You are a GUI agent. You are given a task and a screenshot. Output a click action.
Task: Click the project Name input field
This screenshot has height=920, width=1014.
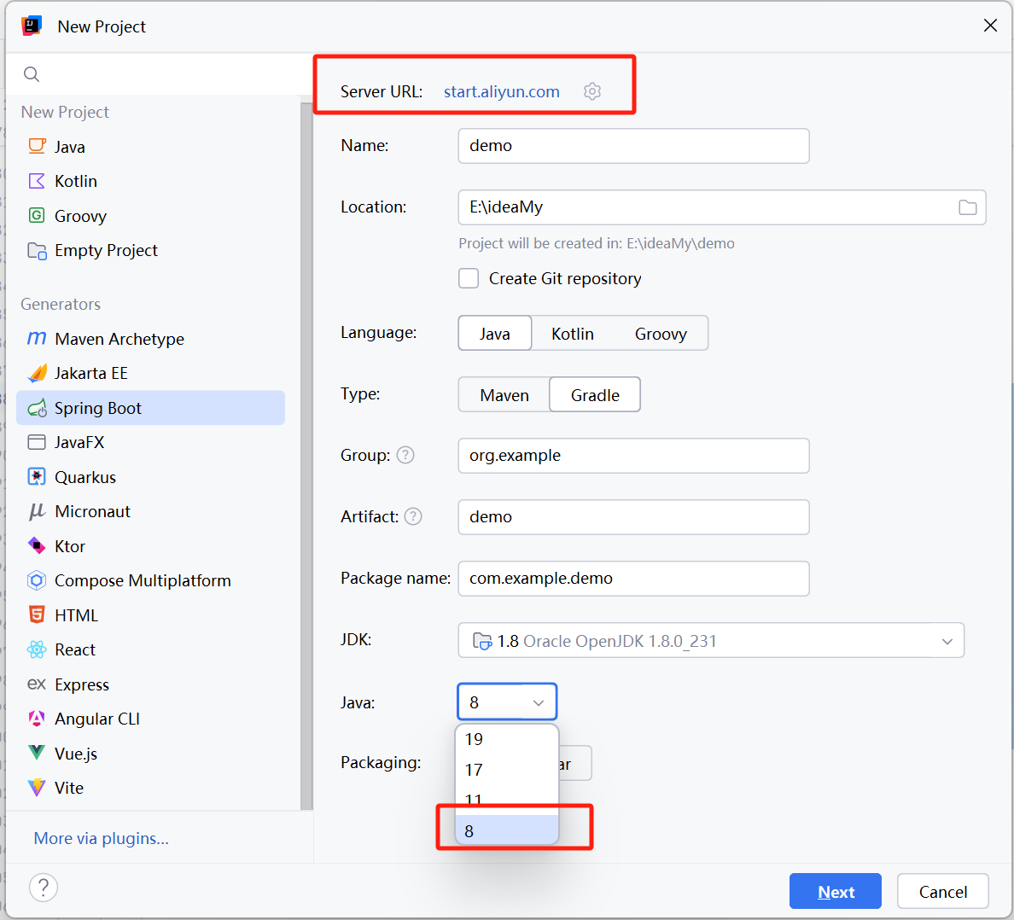click(633, 145)
